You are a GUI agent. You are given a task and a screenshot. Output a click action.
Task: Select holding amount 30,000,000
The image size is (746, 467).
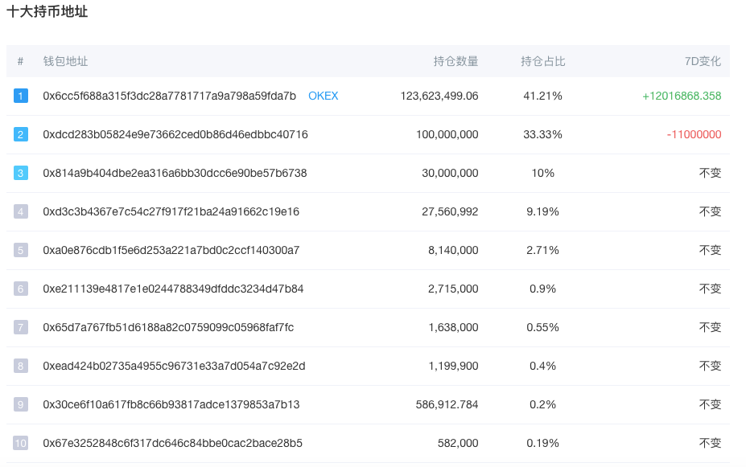pyautogui.click(x=450, y=173)
